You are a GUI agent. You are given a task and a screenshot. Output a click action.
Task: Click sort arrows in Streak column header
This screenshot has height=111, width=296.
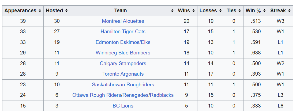click(x=289, y=11)
